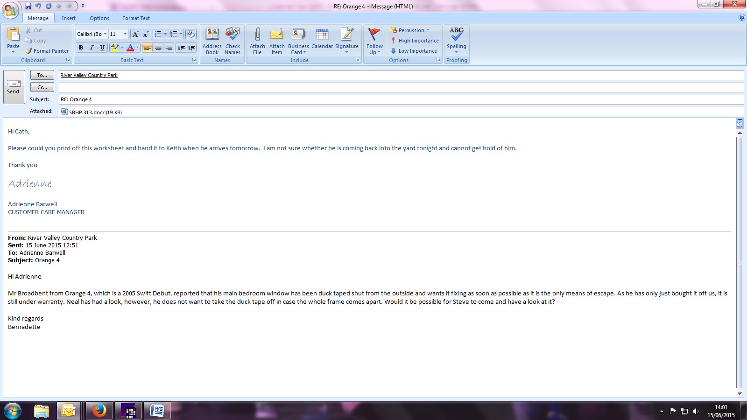Screen dimensions: 747x420
Task: Open the Clipboard dialog launcher
Action: pyautogui.click(x=68, y=60)
